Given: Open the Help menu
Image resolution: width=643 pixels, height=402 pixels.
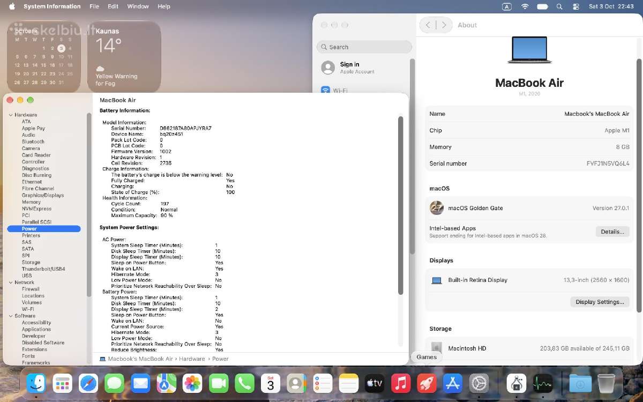Looking at the screenshot, I should (x=164, y=6).
